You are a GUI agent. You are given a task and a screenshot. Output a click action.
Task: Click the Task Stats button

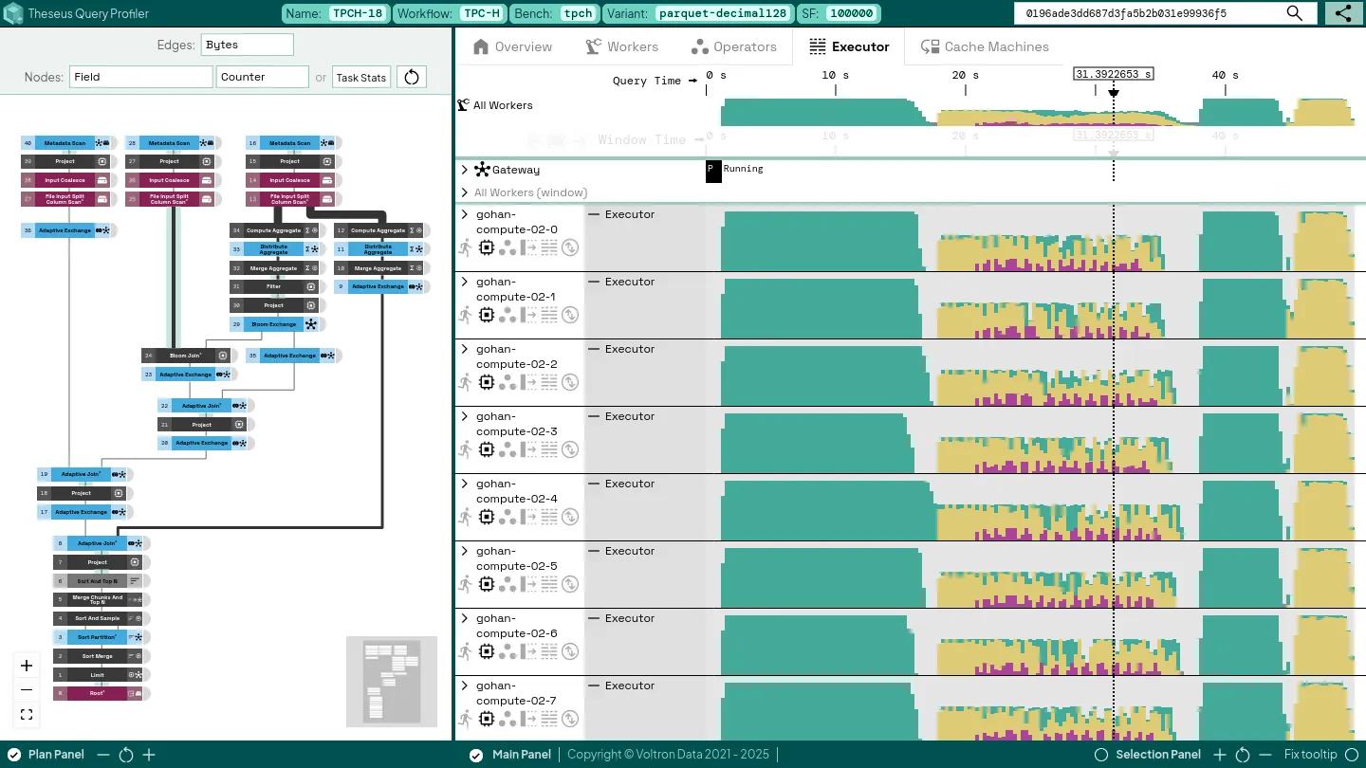pos(360,77)
